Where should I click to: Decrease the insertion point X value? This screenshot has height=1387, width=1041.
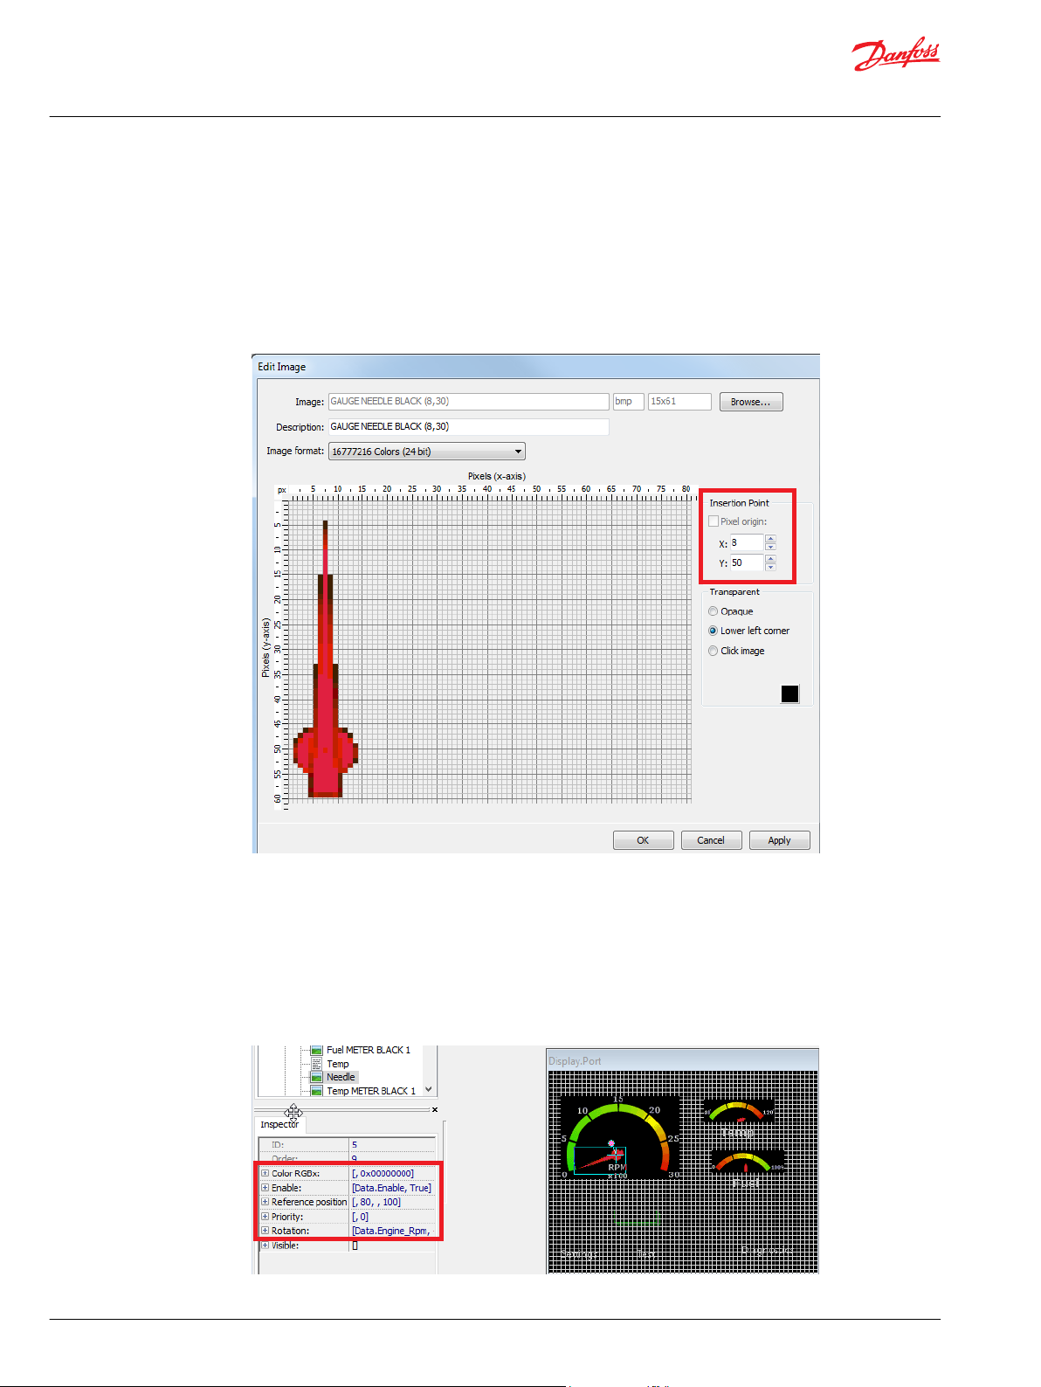pos(770,547)
